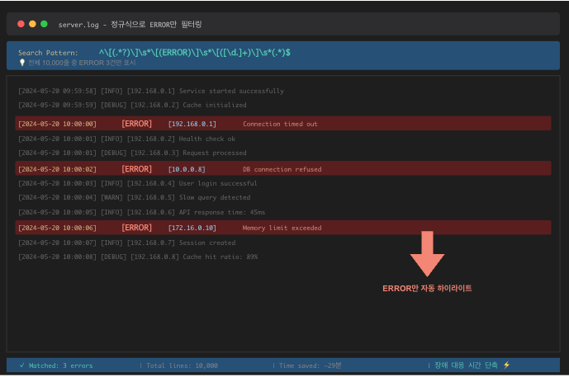Click the large downward orange arrow
Screen dimensions: 569x377
pyautogui.click(x=427, y=253)
